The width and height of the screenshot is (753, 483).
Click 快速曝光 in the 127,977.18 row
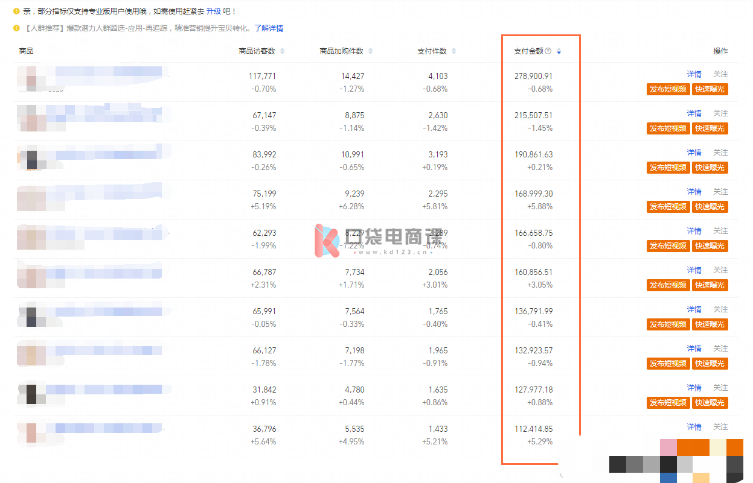click(710, 403)
